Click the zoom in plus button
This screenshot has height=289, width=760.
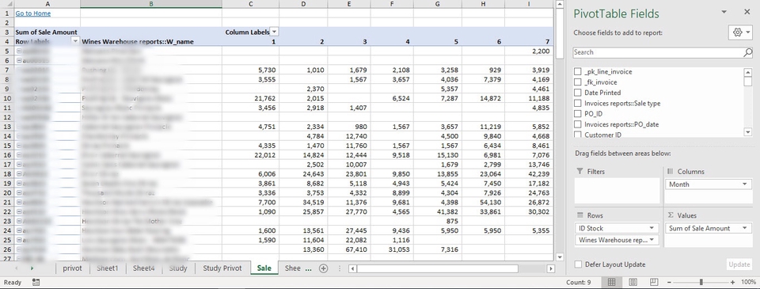[x=732, y=282]
